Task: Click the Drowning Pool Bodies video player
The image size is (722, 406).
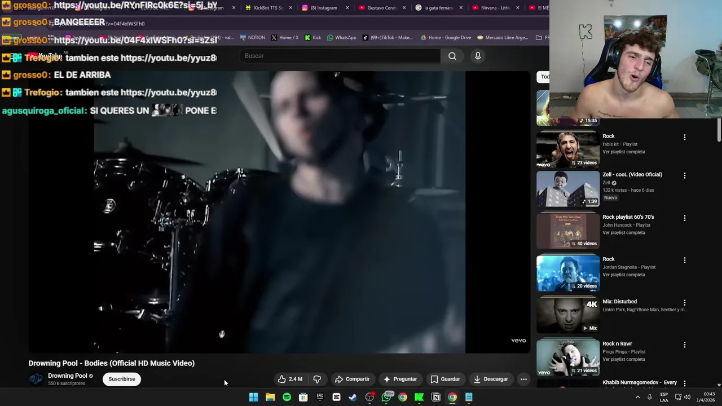Action: (x=279, y=212)
